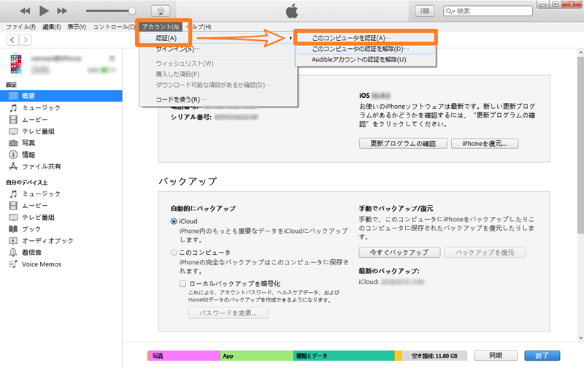Adjust the volume slider knob
The height and width of the screenshot is (368, 584).
click(132, 11)
